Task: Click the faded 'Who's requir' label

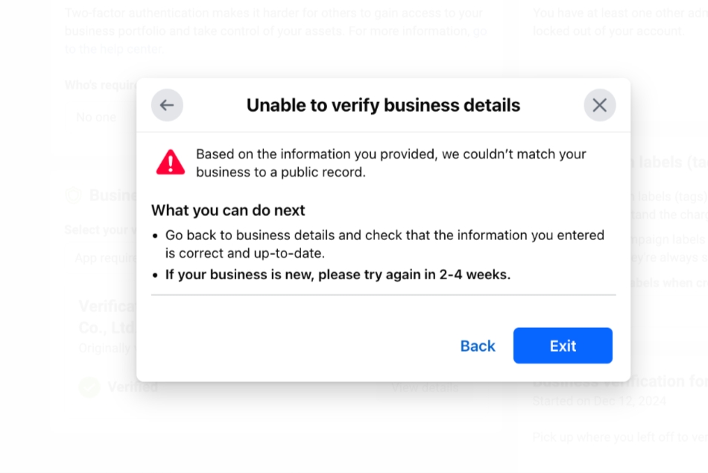Action: coord(101,86)
